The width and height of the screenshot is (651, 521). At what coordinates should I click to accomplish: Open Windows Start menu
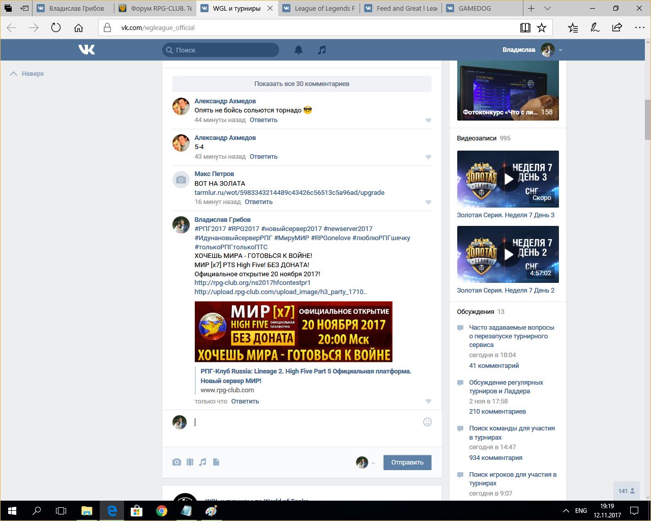(12, 511)
